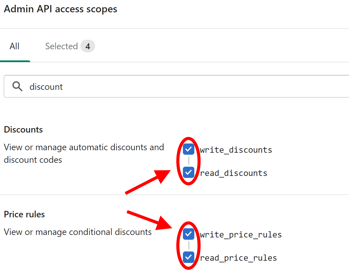Click the connector line between the price rules checkboxes
This screenshot has height=273, width=349.
(189, 245)
